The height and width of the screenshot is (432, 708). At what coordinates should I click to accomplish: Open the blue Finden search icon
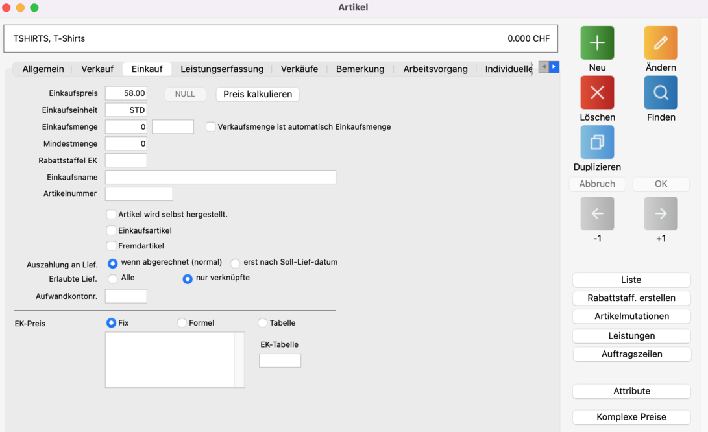661,93
